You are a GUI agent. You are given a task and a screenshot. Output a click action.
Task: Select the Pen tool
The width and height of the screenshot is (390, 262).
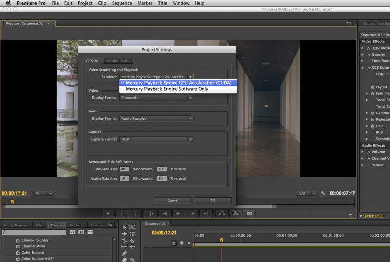(x=125, y=253)
